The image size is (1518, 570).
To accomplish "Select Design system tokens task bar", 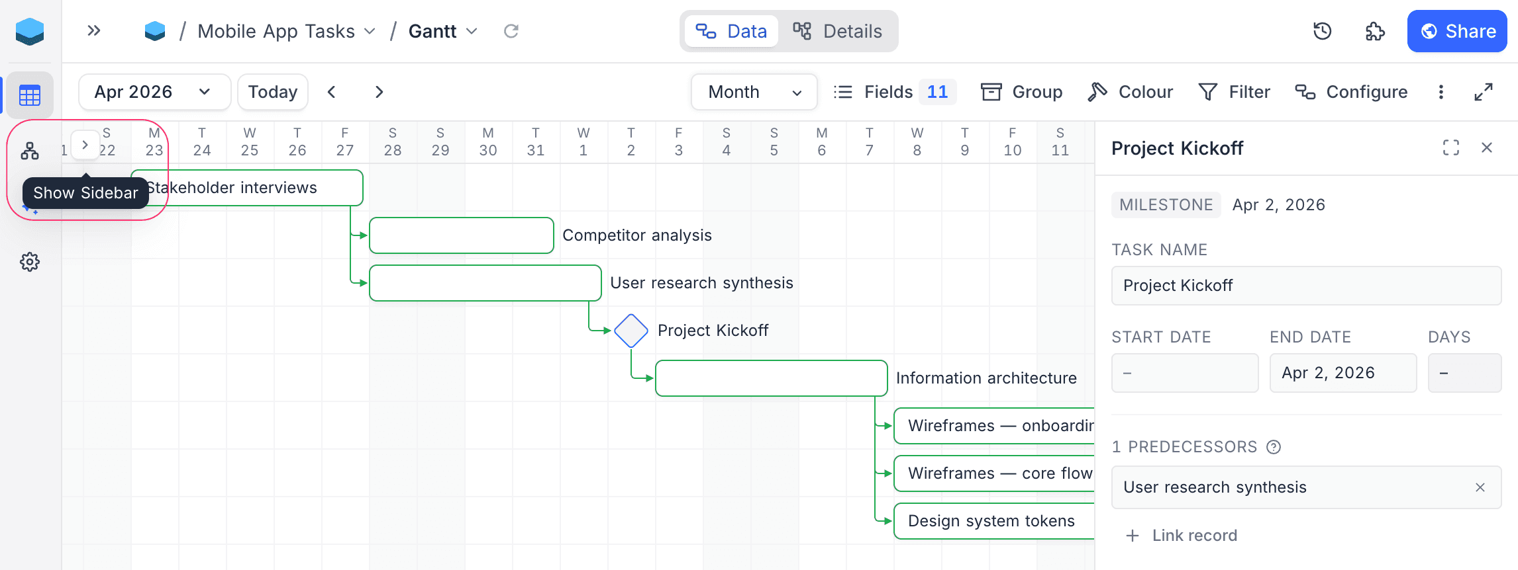I will tap(994, 521).
